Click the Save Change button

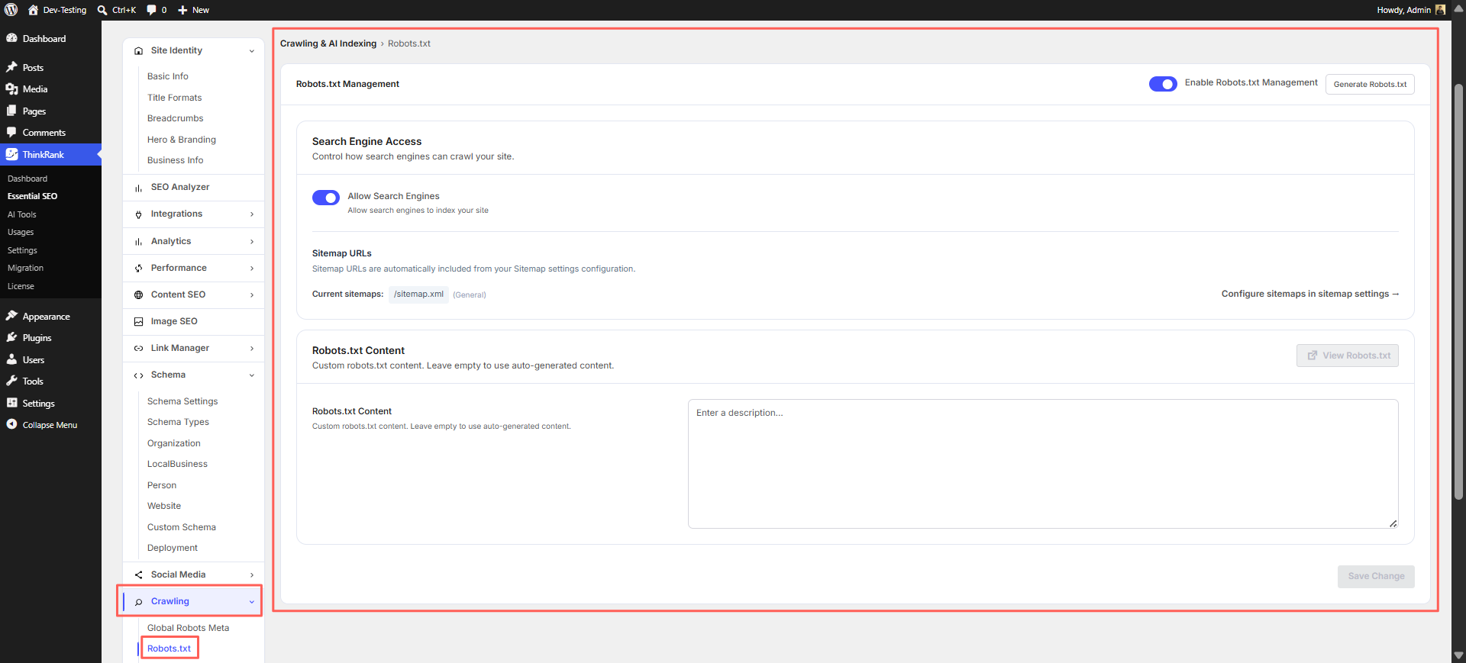[x=1376, y=576]
